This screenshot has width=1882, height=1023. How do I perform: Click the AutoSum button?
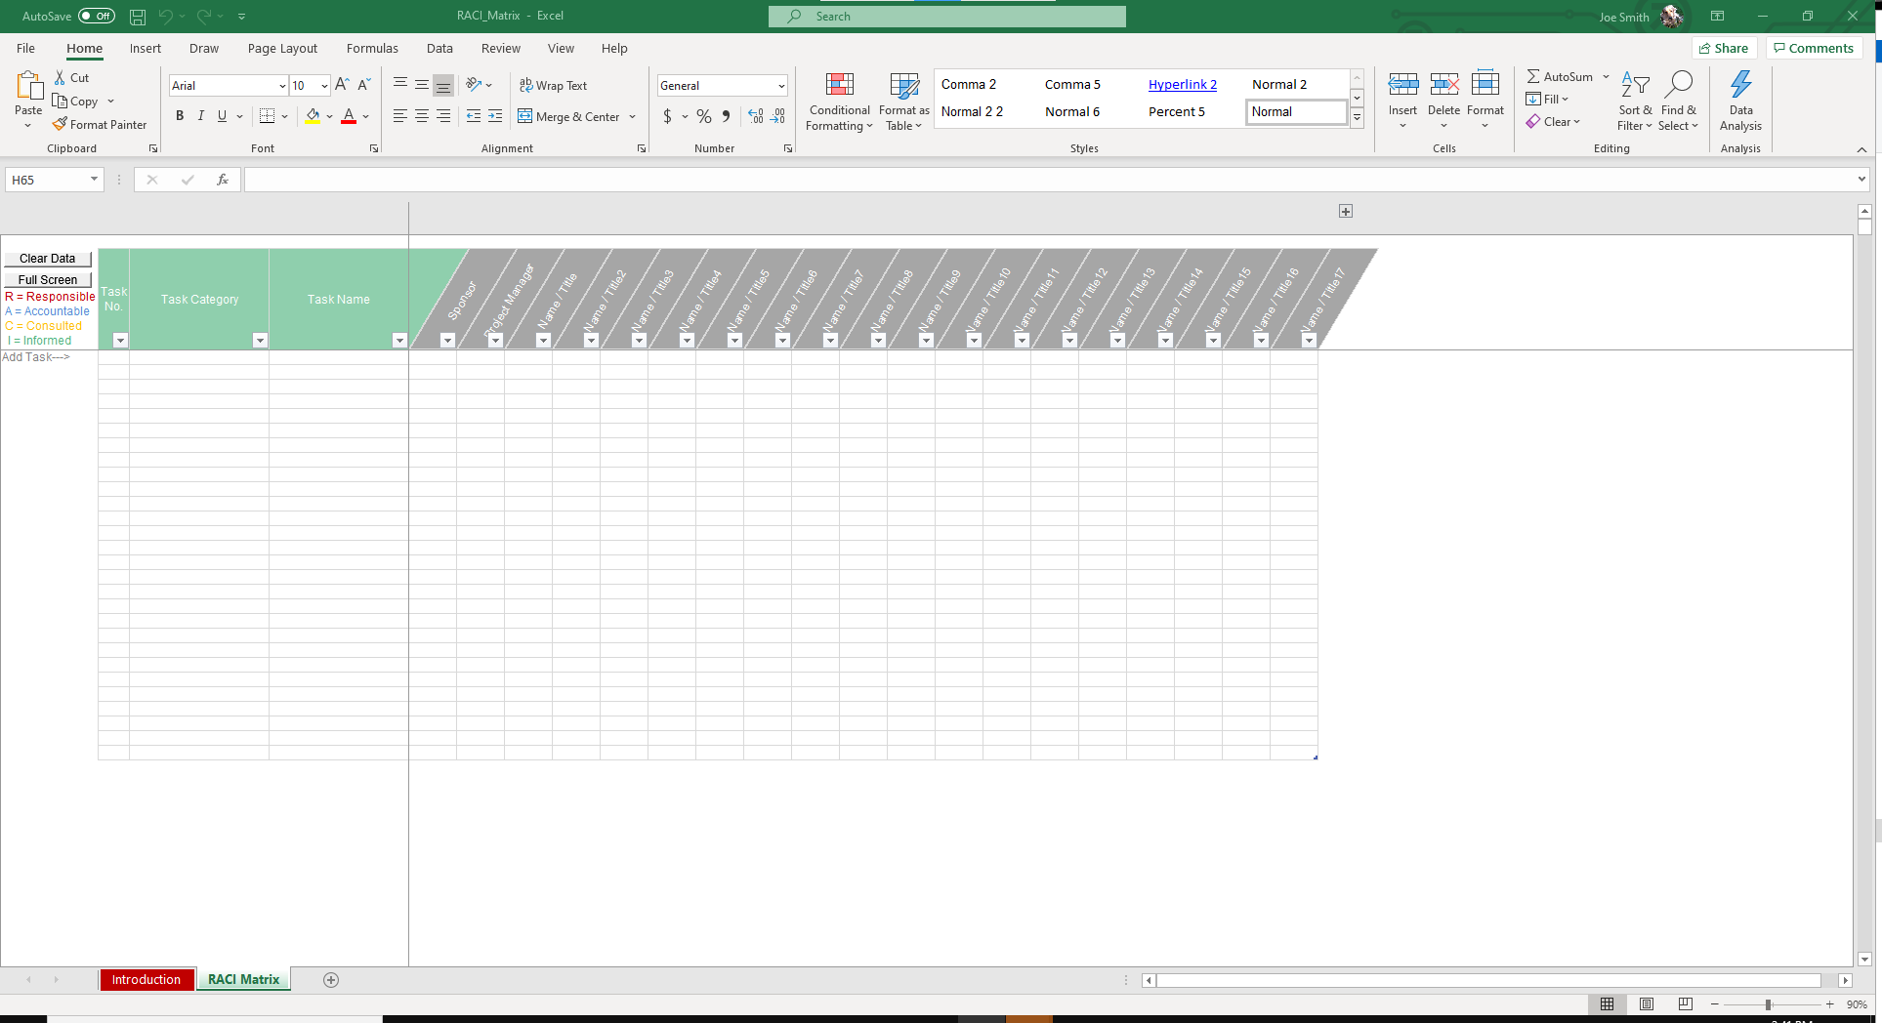click(x=1560, y=77)
